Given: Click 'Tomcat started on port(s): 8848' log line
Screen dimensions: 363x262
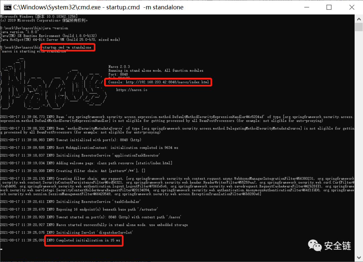Looking at the screenshot, I should [90, 217].
